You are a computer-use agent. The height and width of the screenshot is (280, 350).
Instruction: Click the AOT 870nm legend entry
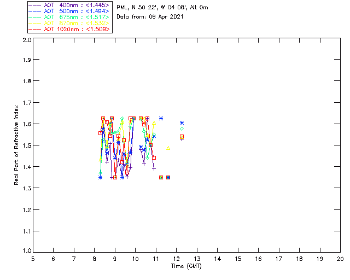point(69,23)
